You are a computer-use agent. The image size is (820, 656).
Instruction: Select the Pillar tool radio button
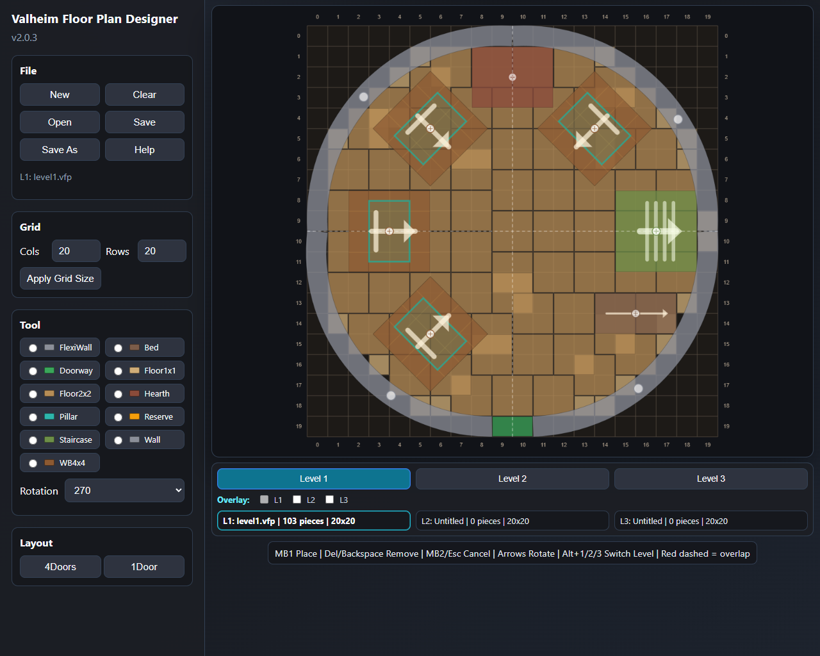33,417
